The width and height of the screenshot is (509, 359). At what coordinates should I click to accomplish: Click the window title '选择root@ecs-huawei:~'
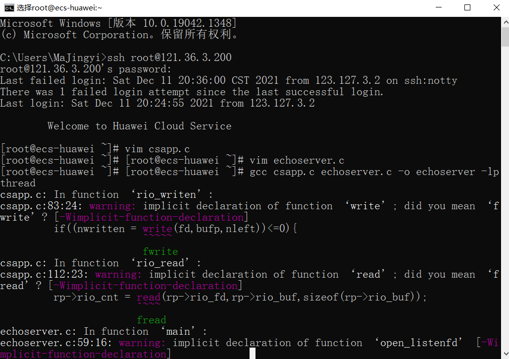59,8
